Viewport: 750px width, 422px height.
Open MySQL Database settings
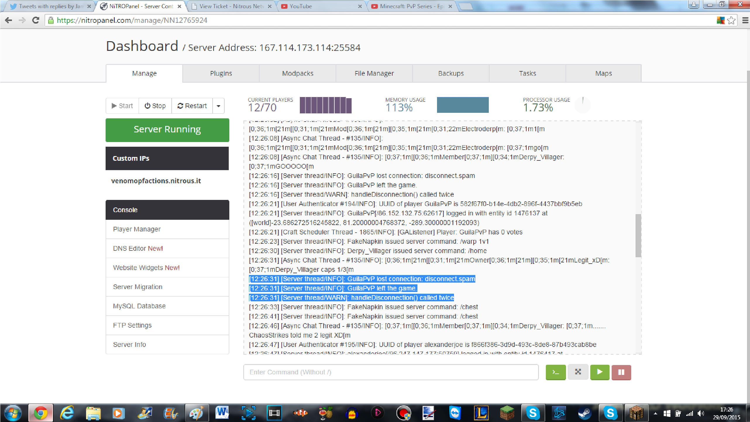coord(139,306)
